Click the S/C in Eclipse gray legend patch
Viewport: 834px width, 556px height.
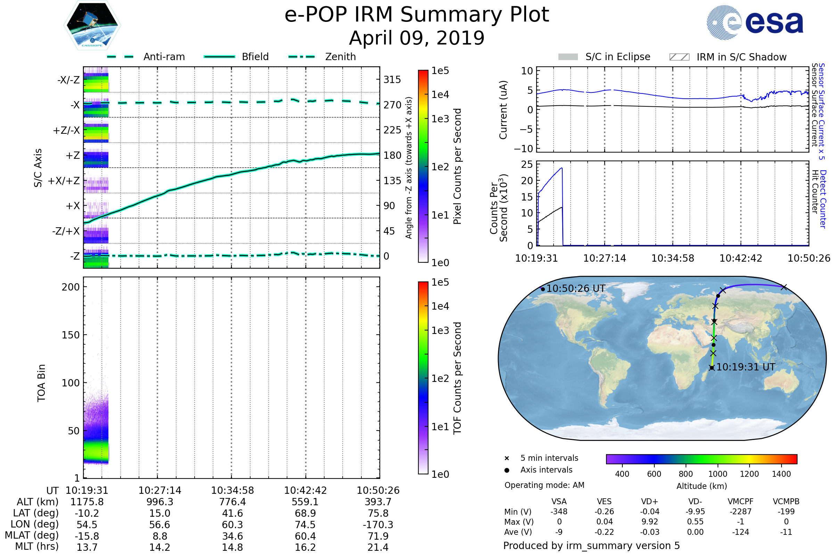[x=568, y=57]
